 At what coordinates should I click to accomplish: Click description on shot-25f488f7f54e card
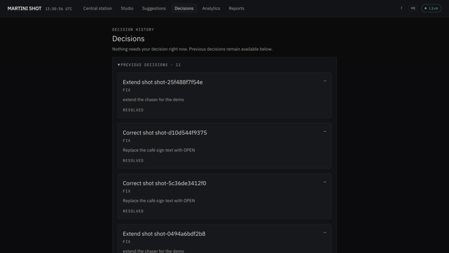pos(153,100)
